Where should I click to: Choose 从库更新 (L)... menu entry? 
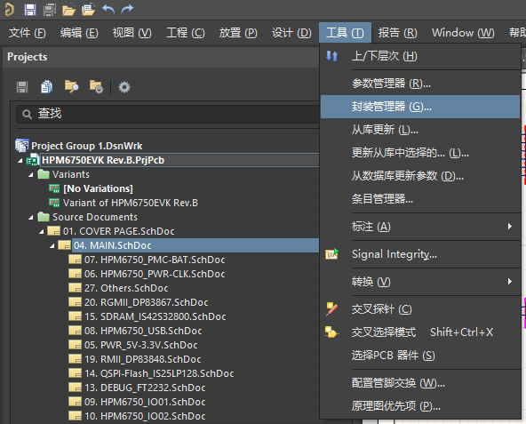click(x=420, y=130)
